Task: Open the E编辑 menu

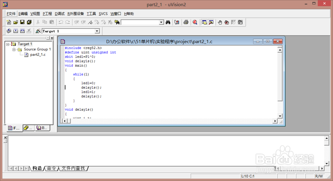Action: coord(23,14)
